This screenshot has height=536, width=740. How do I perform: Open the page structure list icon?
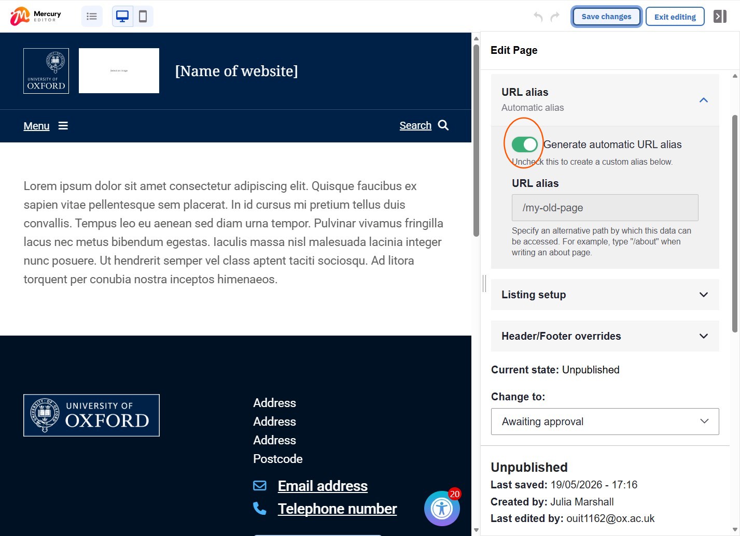pos(92,17)
